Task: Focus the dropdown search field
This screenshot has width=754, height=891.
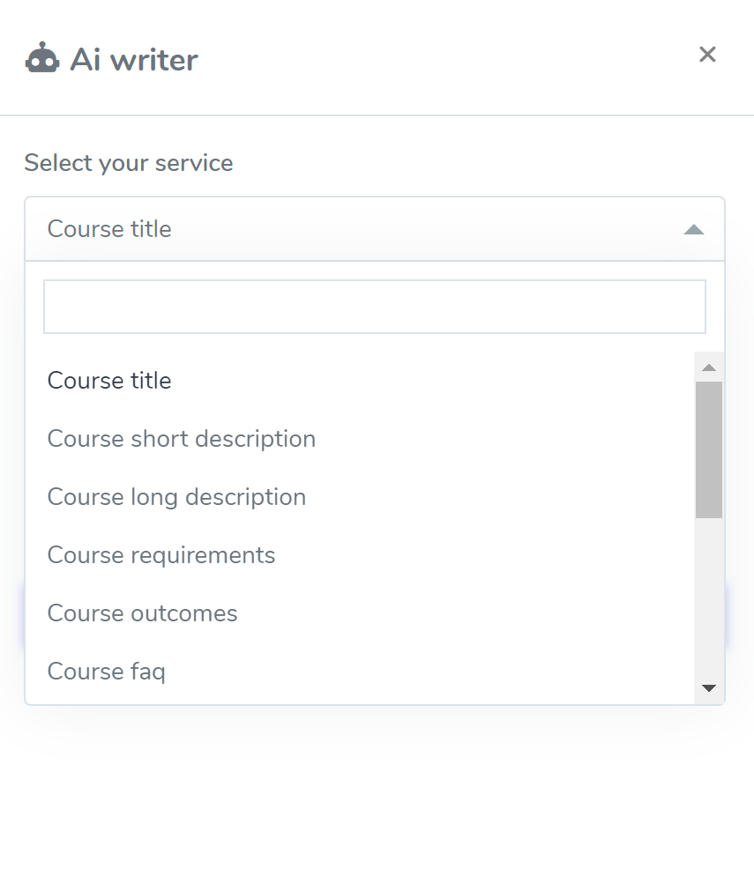Action: tap(375, 307)
